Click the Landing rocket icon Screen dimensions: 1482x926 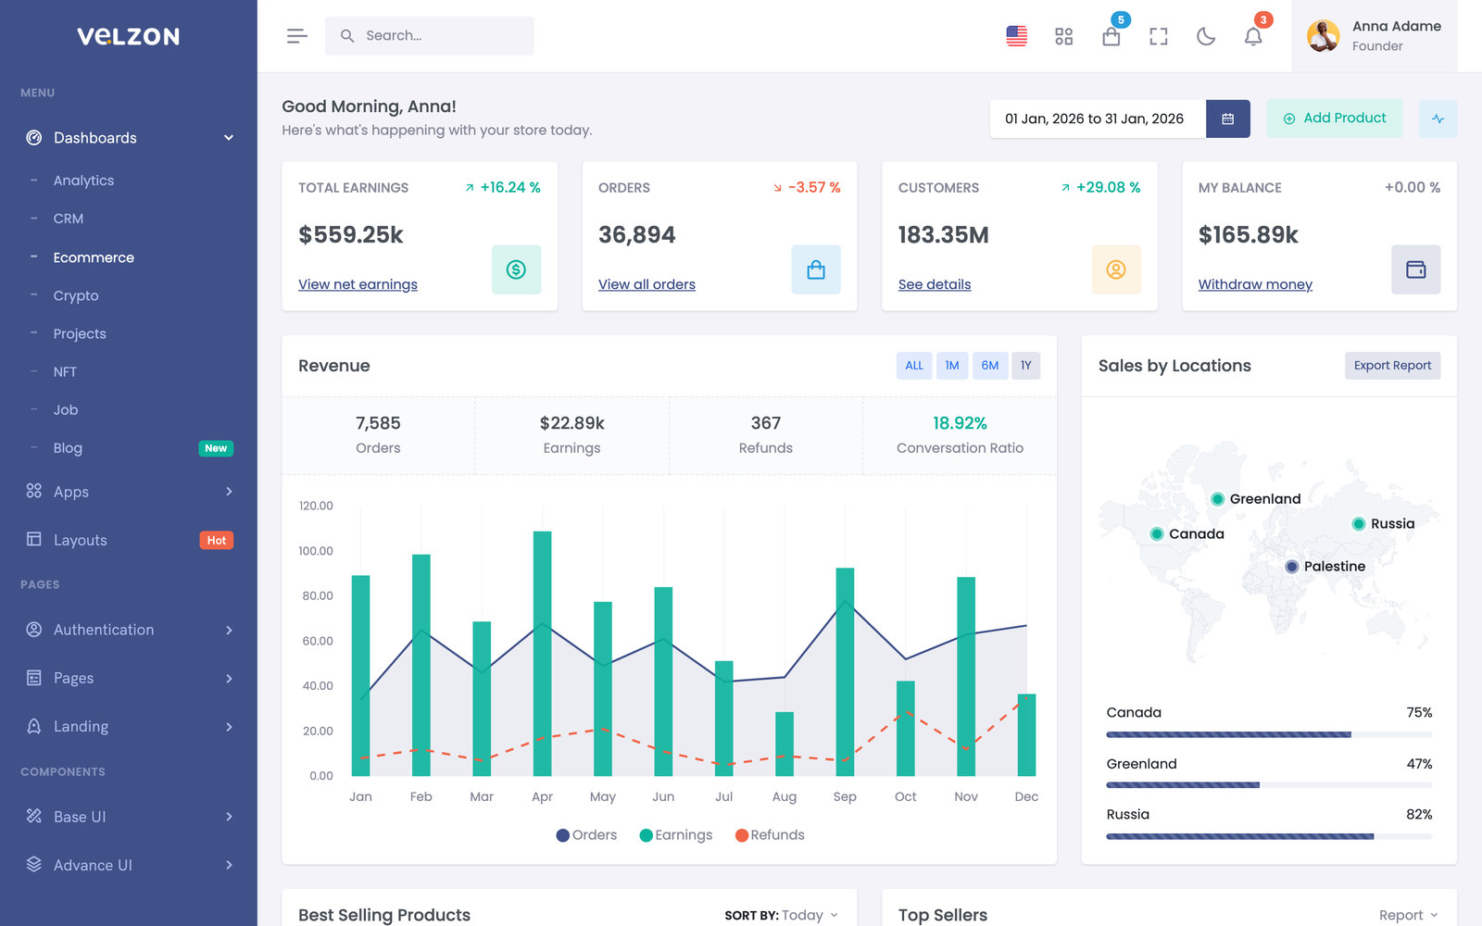point(34,726)
